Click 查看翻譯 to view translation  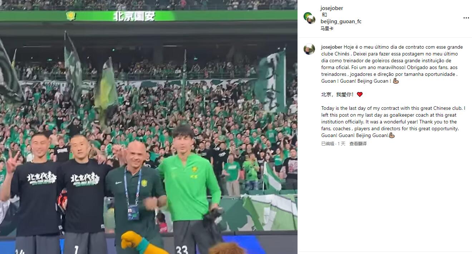point(358,143)
